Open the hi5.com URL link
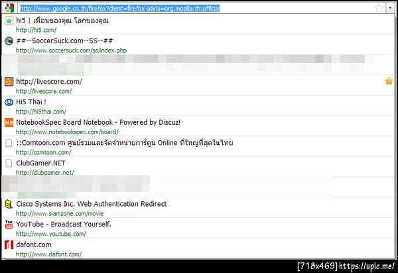The image size is (398, 273). click(36, 30)
